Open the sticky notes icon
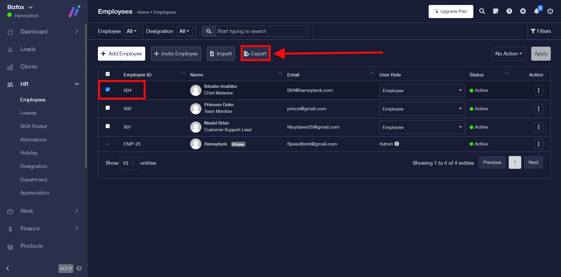The width and height of the screenshot is (561, 277). click(x=496, y=11)
